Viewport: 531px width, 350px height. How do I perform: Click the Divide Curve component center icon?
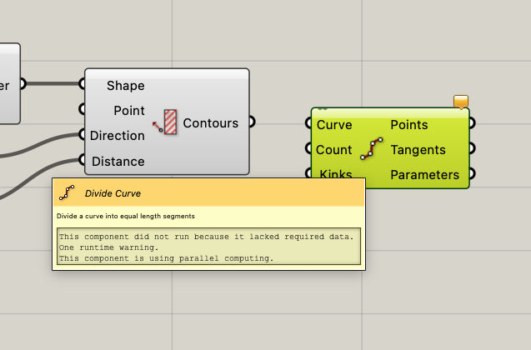click(371, 150)
